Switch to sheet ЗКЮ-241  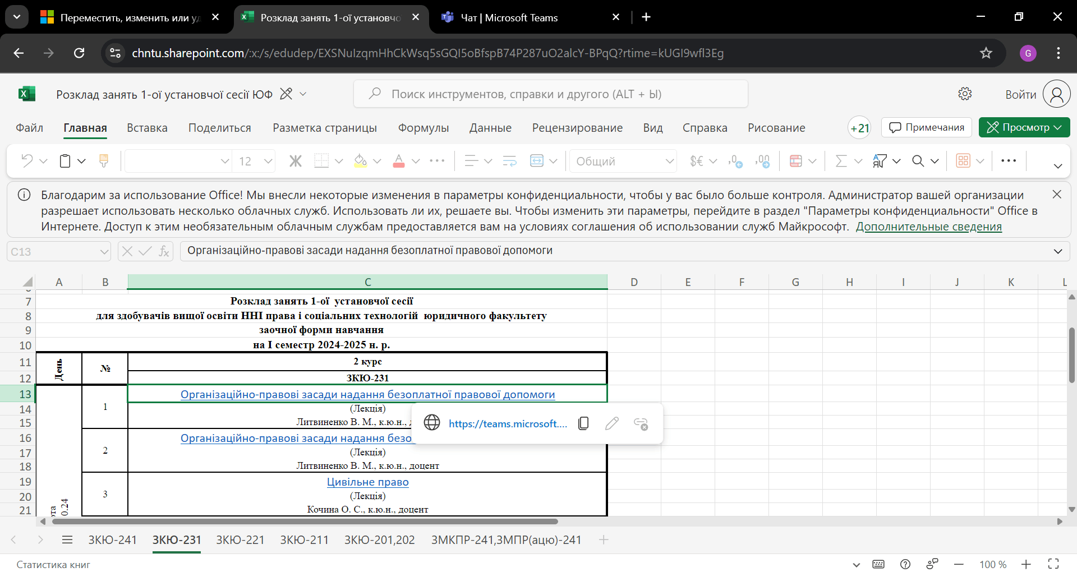coord(112,539)
